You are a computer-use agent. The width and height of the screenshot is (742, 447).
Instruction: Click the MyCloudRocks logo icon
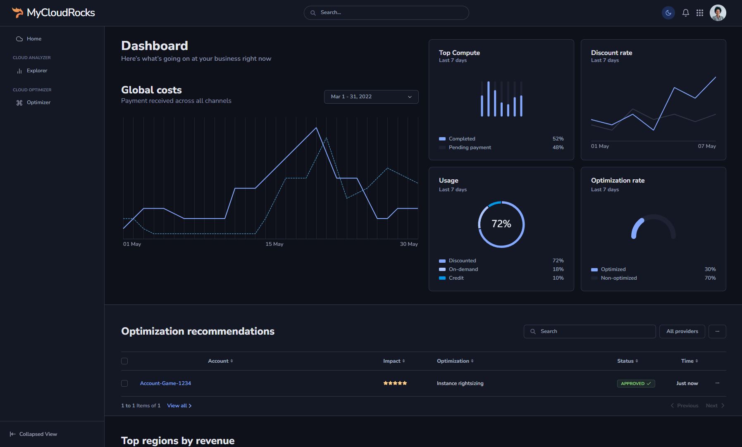click(17, 12)
